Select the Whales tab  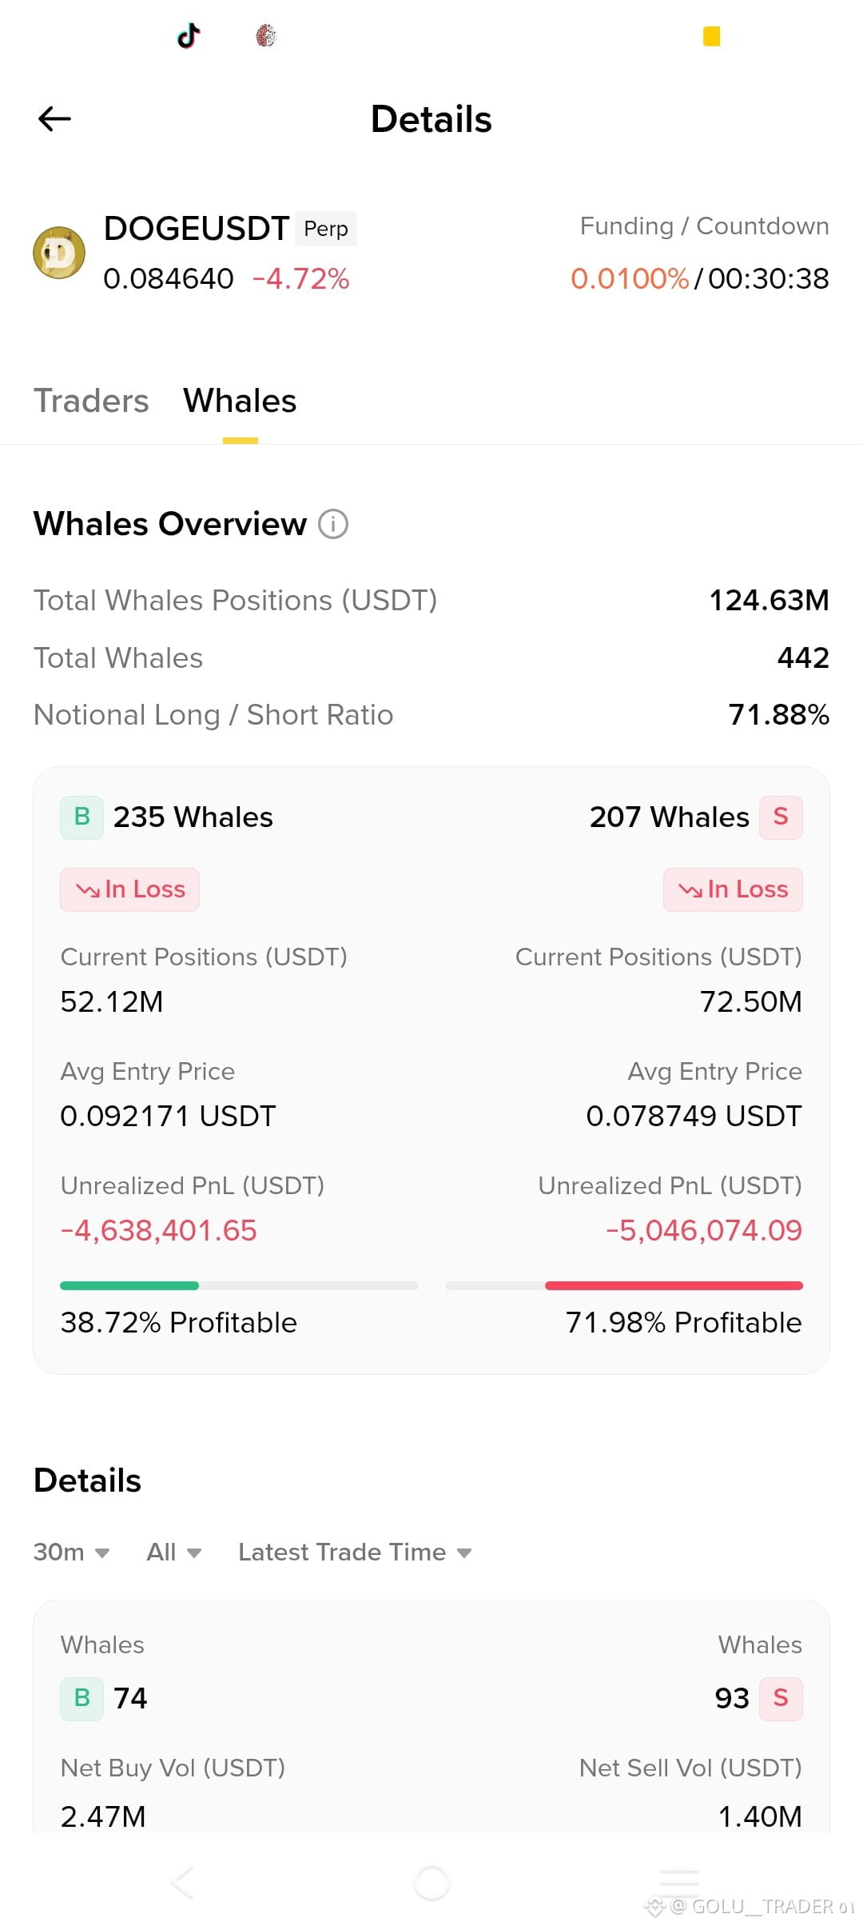pos(240,401)
